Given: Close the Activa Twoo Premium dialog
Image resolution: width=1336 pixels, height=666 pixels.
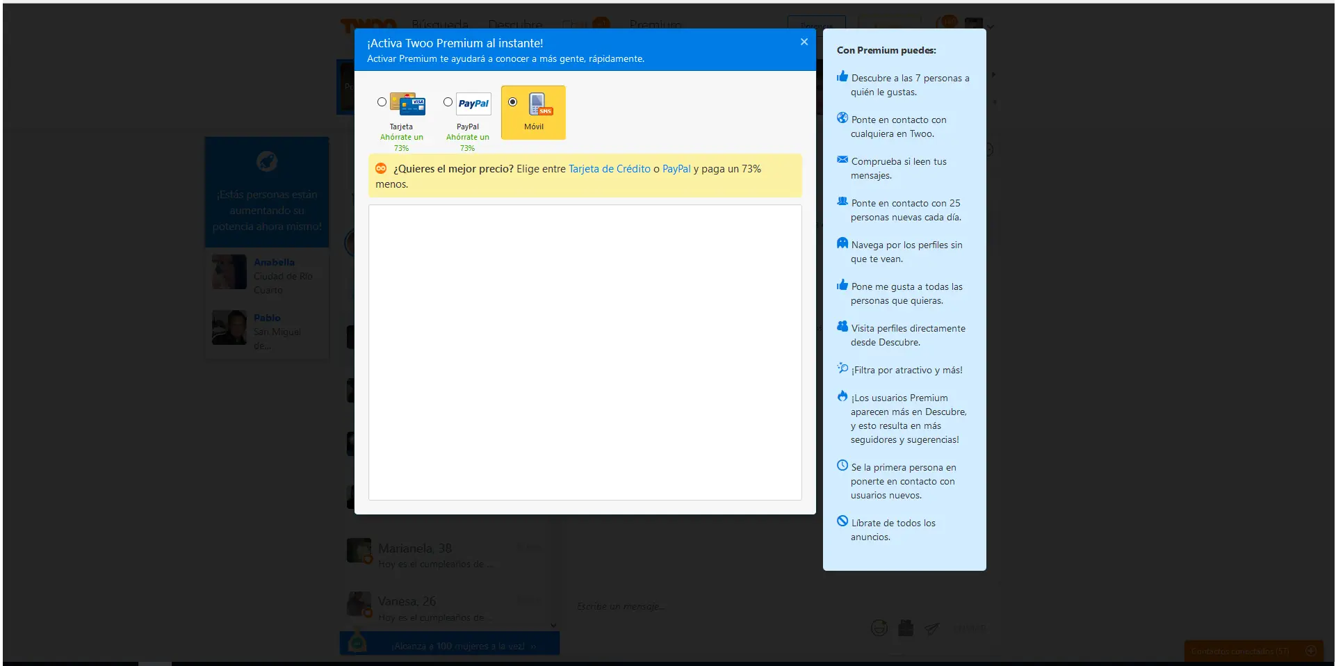Looking at the screenshot, I should (x=804, y=42).
